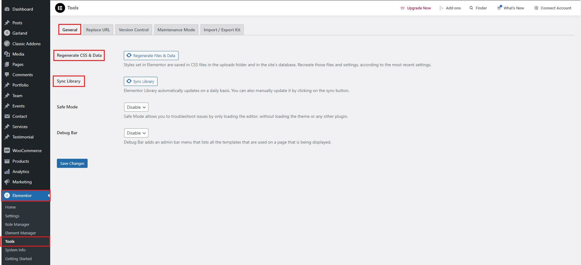Switch to the Maintenance Mode tab
Viewport: 581px width, 265px height.
(x=176, y=30)
